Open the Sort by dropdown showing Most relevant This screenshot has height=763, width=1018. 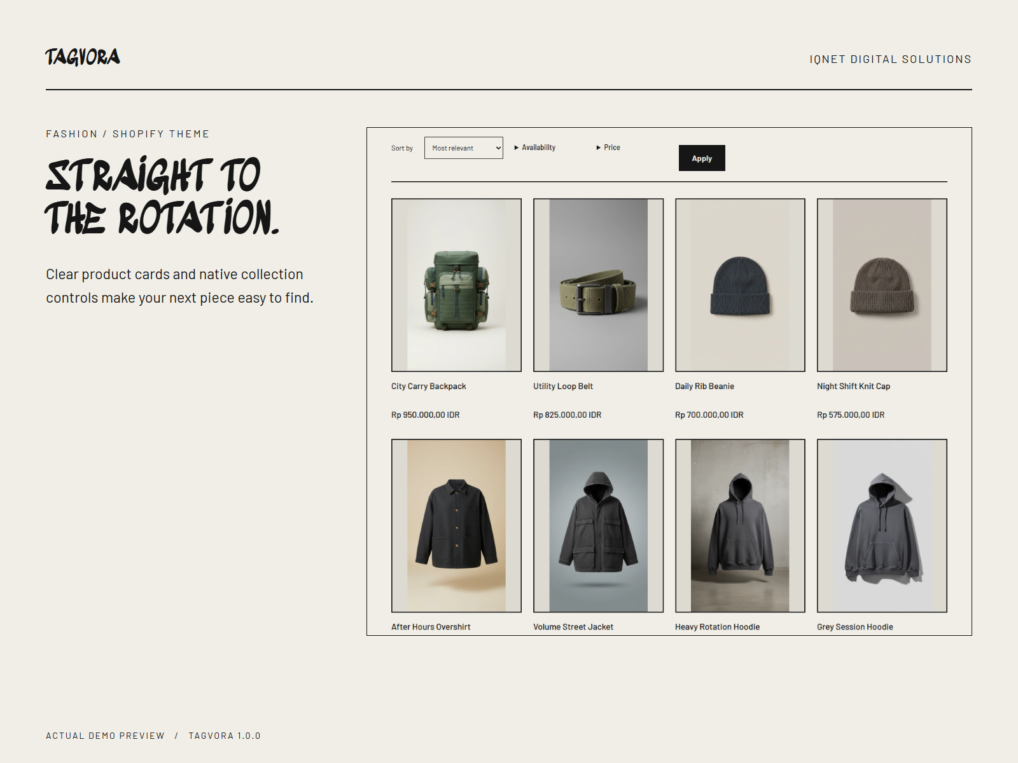tap(463, 148)
